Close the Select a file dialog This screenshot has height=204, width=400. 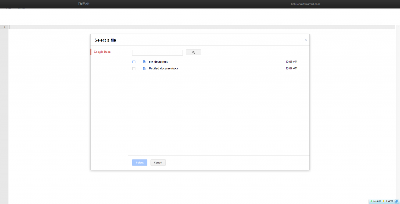305,40
